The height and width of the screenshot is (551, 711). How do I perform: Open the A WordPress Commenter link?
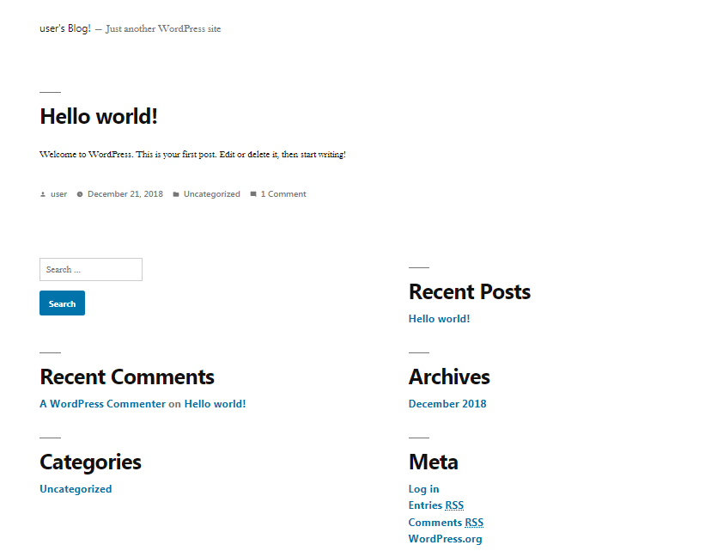[102, 404]
